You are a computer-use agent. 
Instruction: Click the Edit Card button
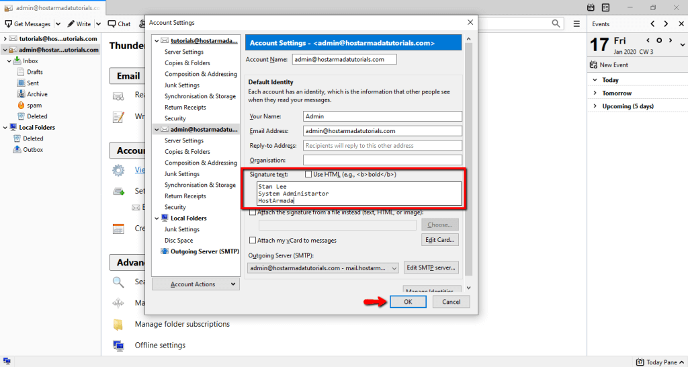[440, 240]
